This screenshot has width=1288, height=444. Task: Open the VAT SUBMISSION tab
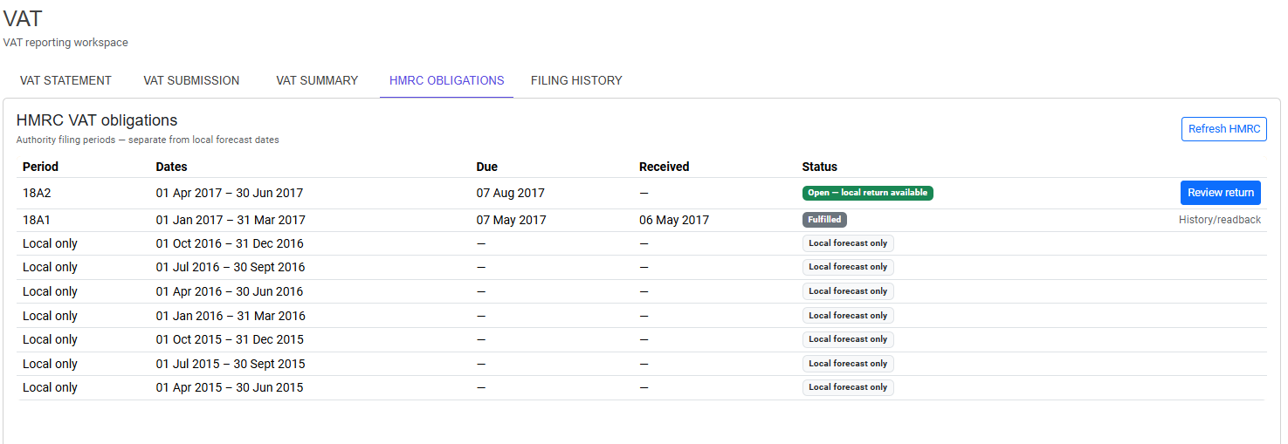coord(191,80)
